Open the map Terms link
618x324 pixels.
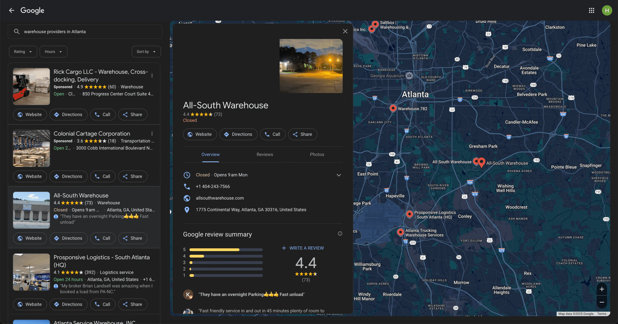[x=601, y=314]
